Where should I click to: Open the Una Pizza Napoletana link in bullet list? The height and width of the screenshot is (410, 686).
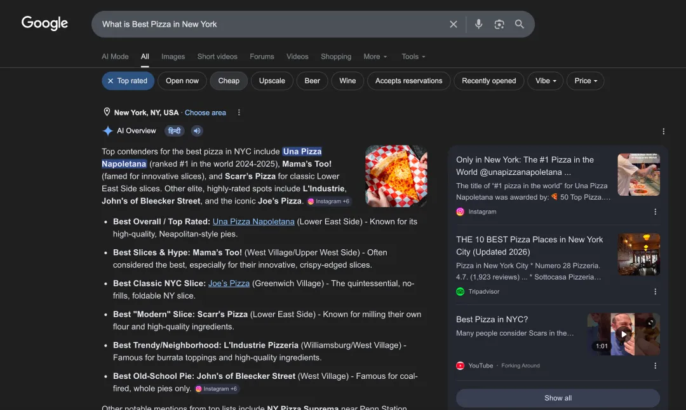click(253, 222)
